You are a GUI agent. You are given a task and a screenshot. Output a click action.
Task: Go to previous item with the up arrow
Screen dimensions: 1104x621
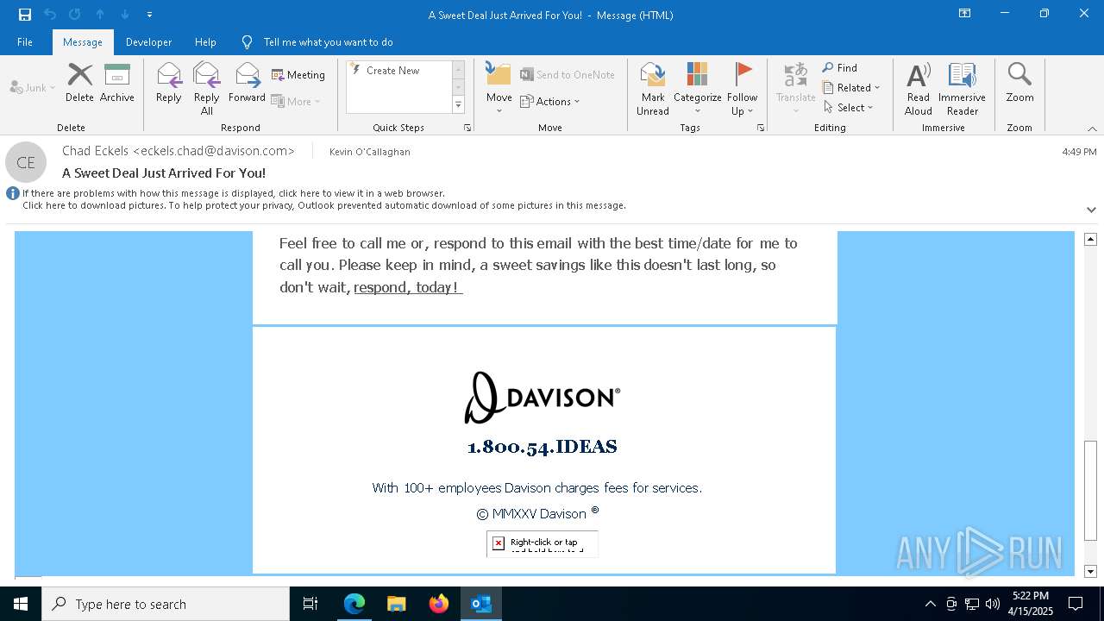coord(100,15)
